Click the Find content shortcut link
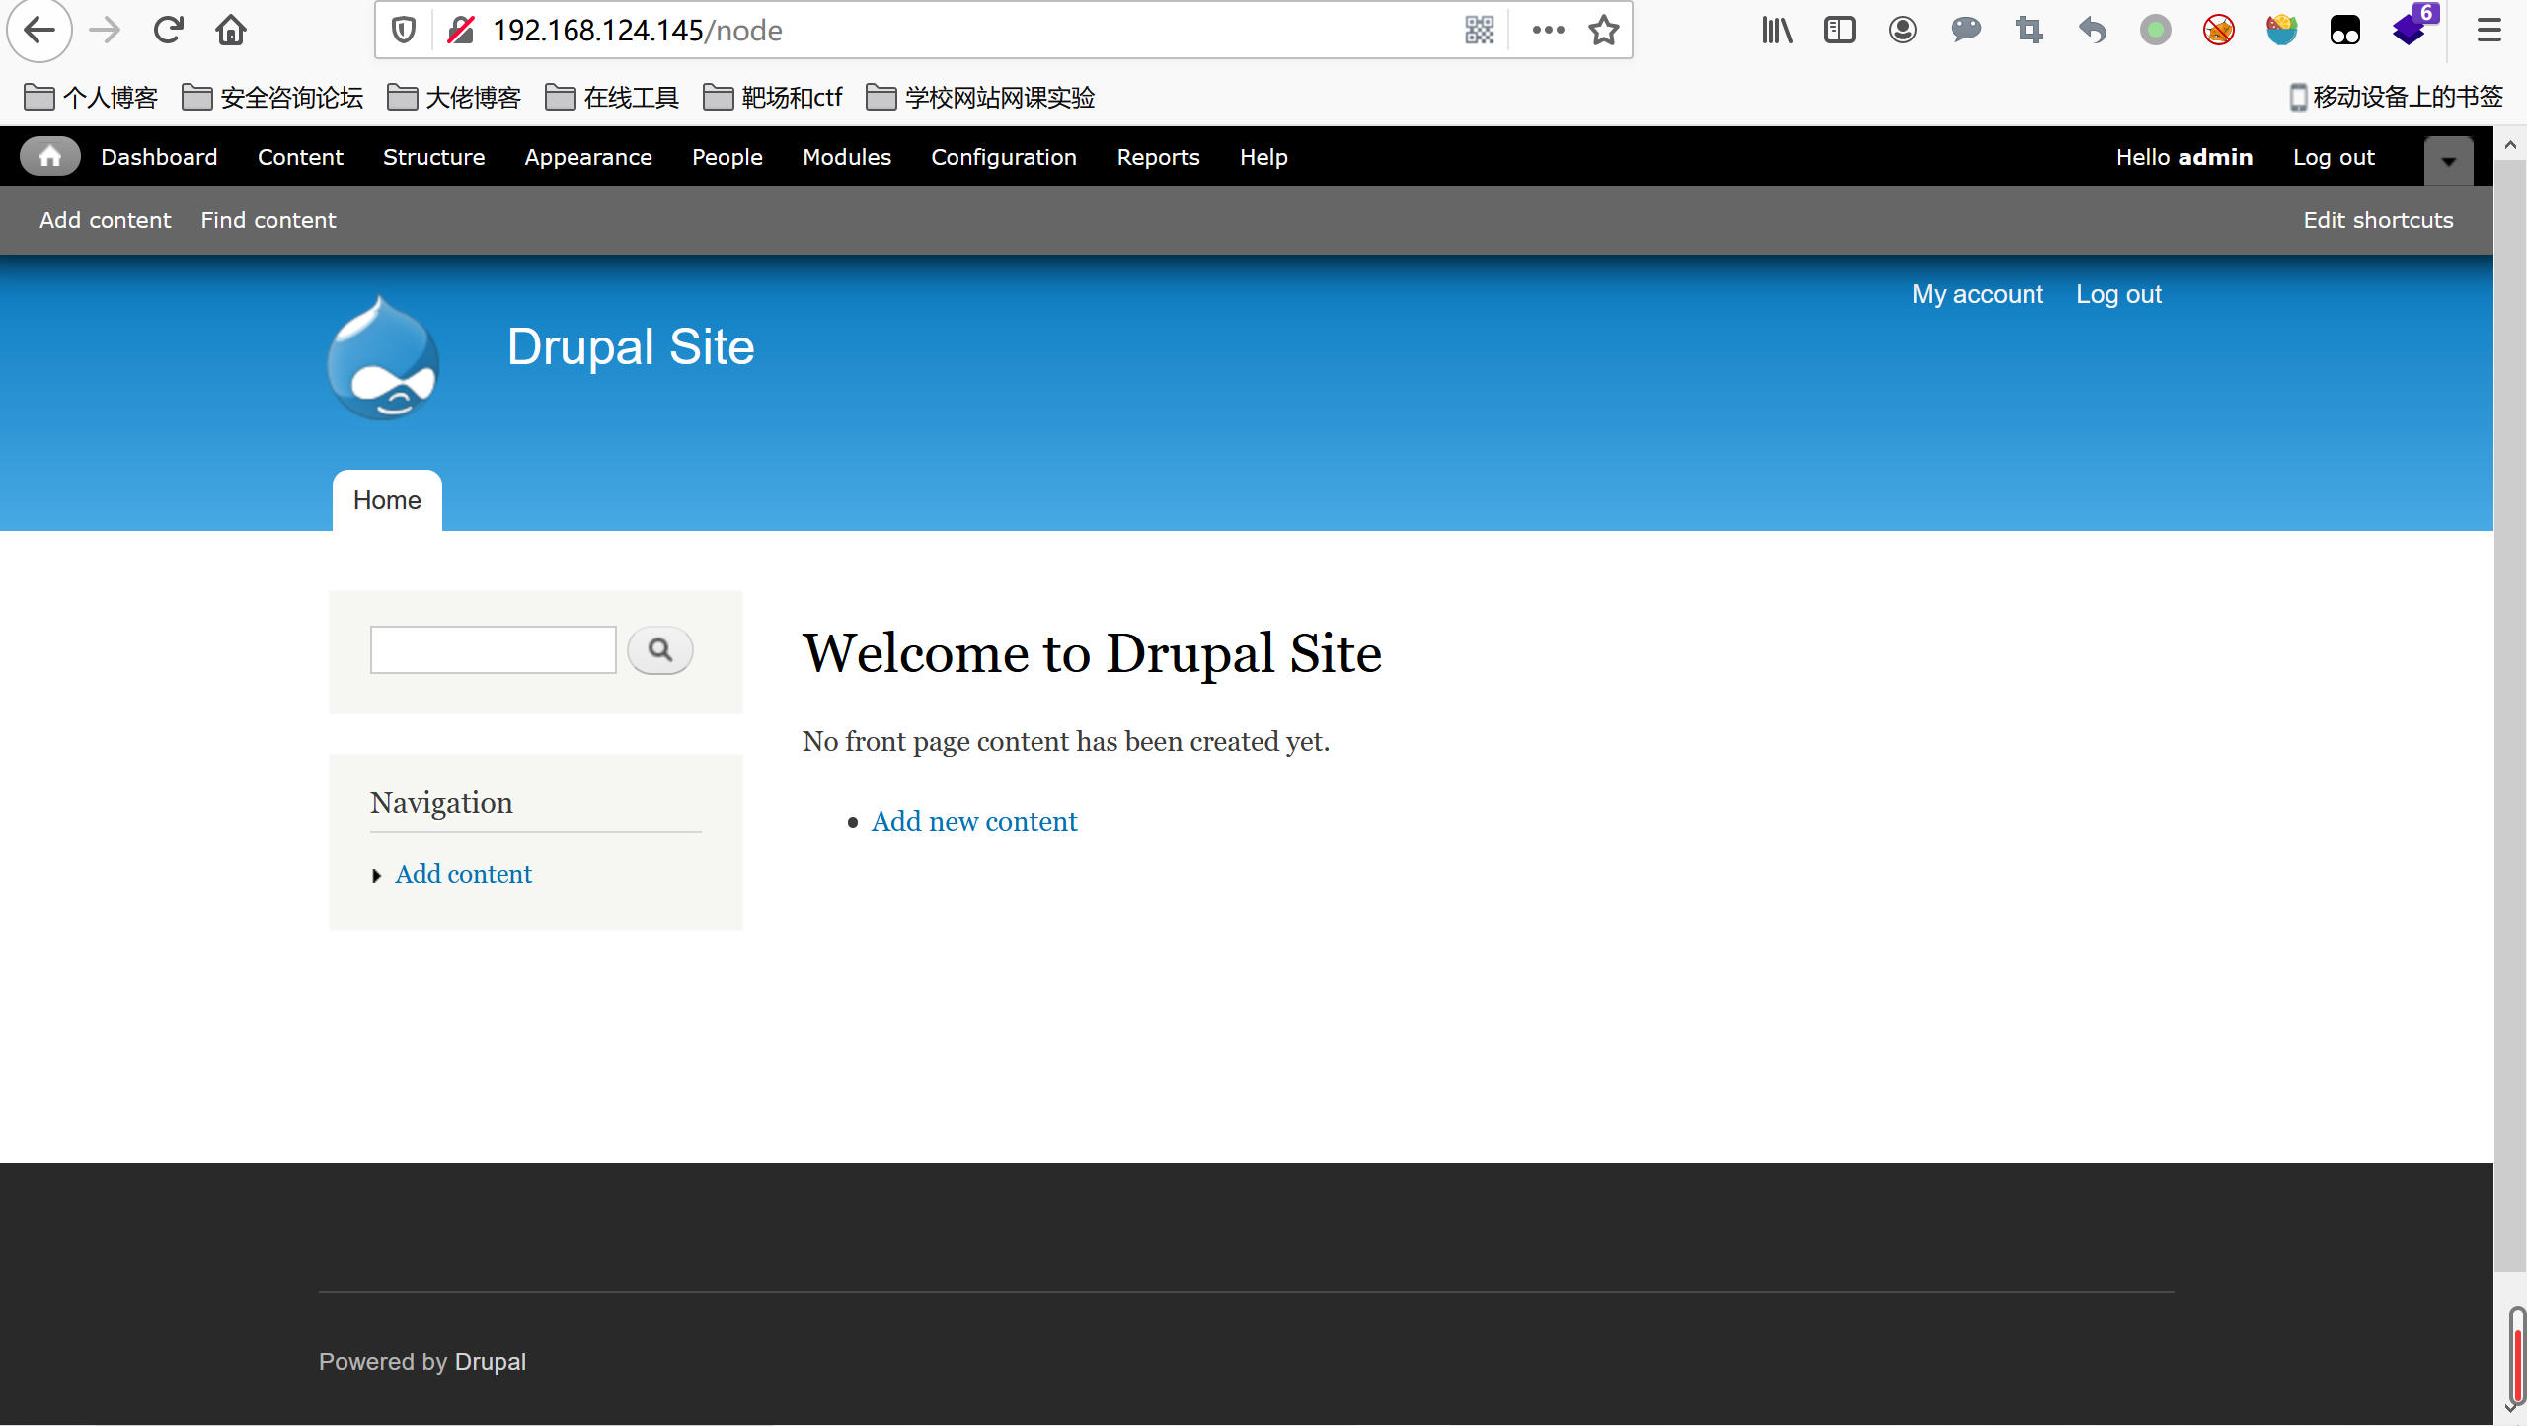Screen dimensions: 2527x1426 268,220
